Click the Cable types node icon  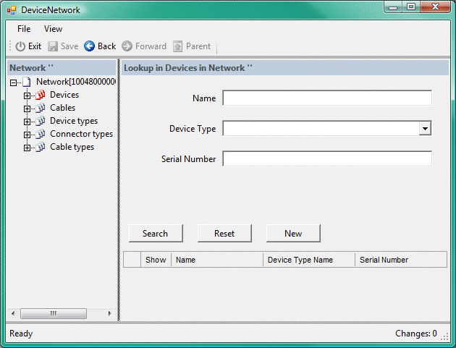[41, 147]
